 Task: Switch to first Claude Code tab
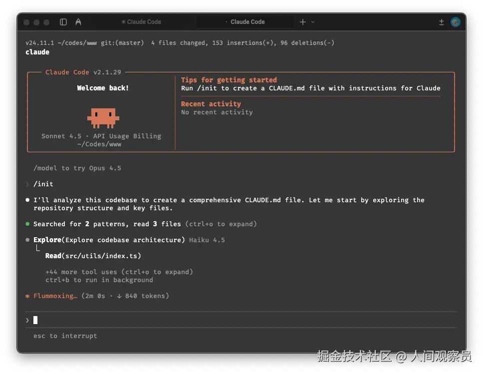coord(141,22)
